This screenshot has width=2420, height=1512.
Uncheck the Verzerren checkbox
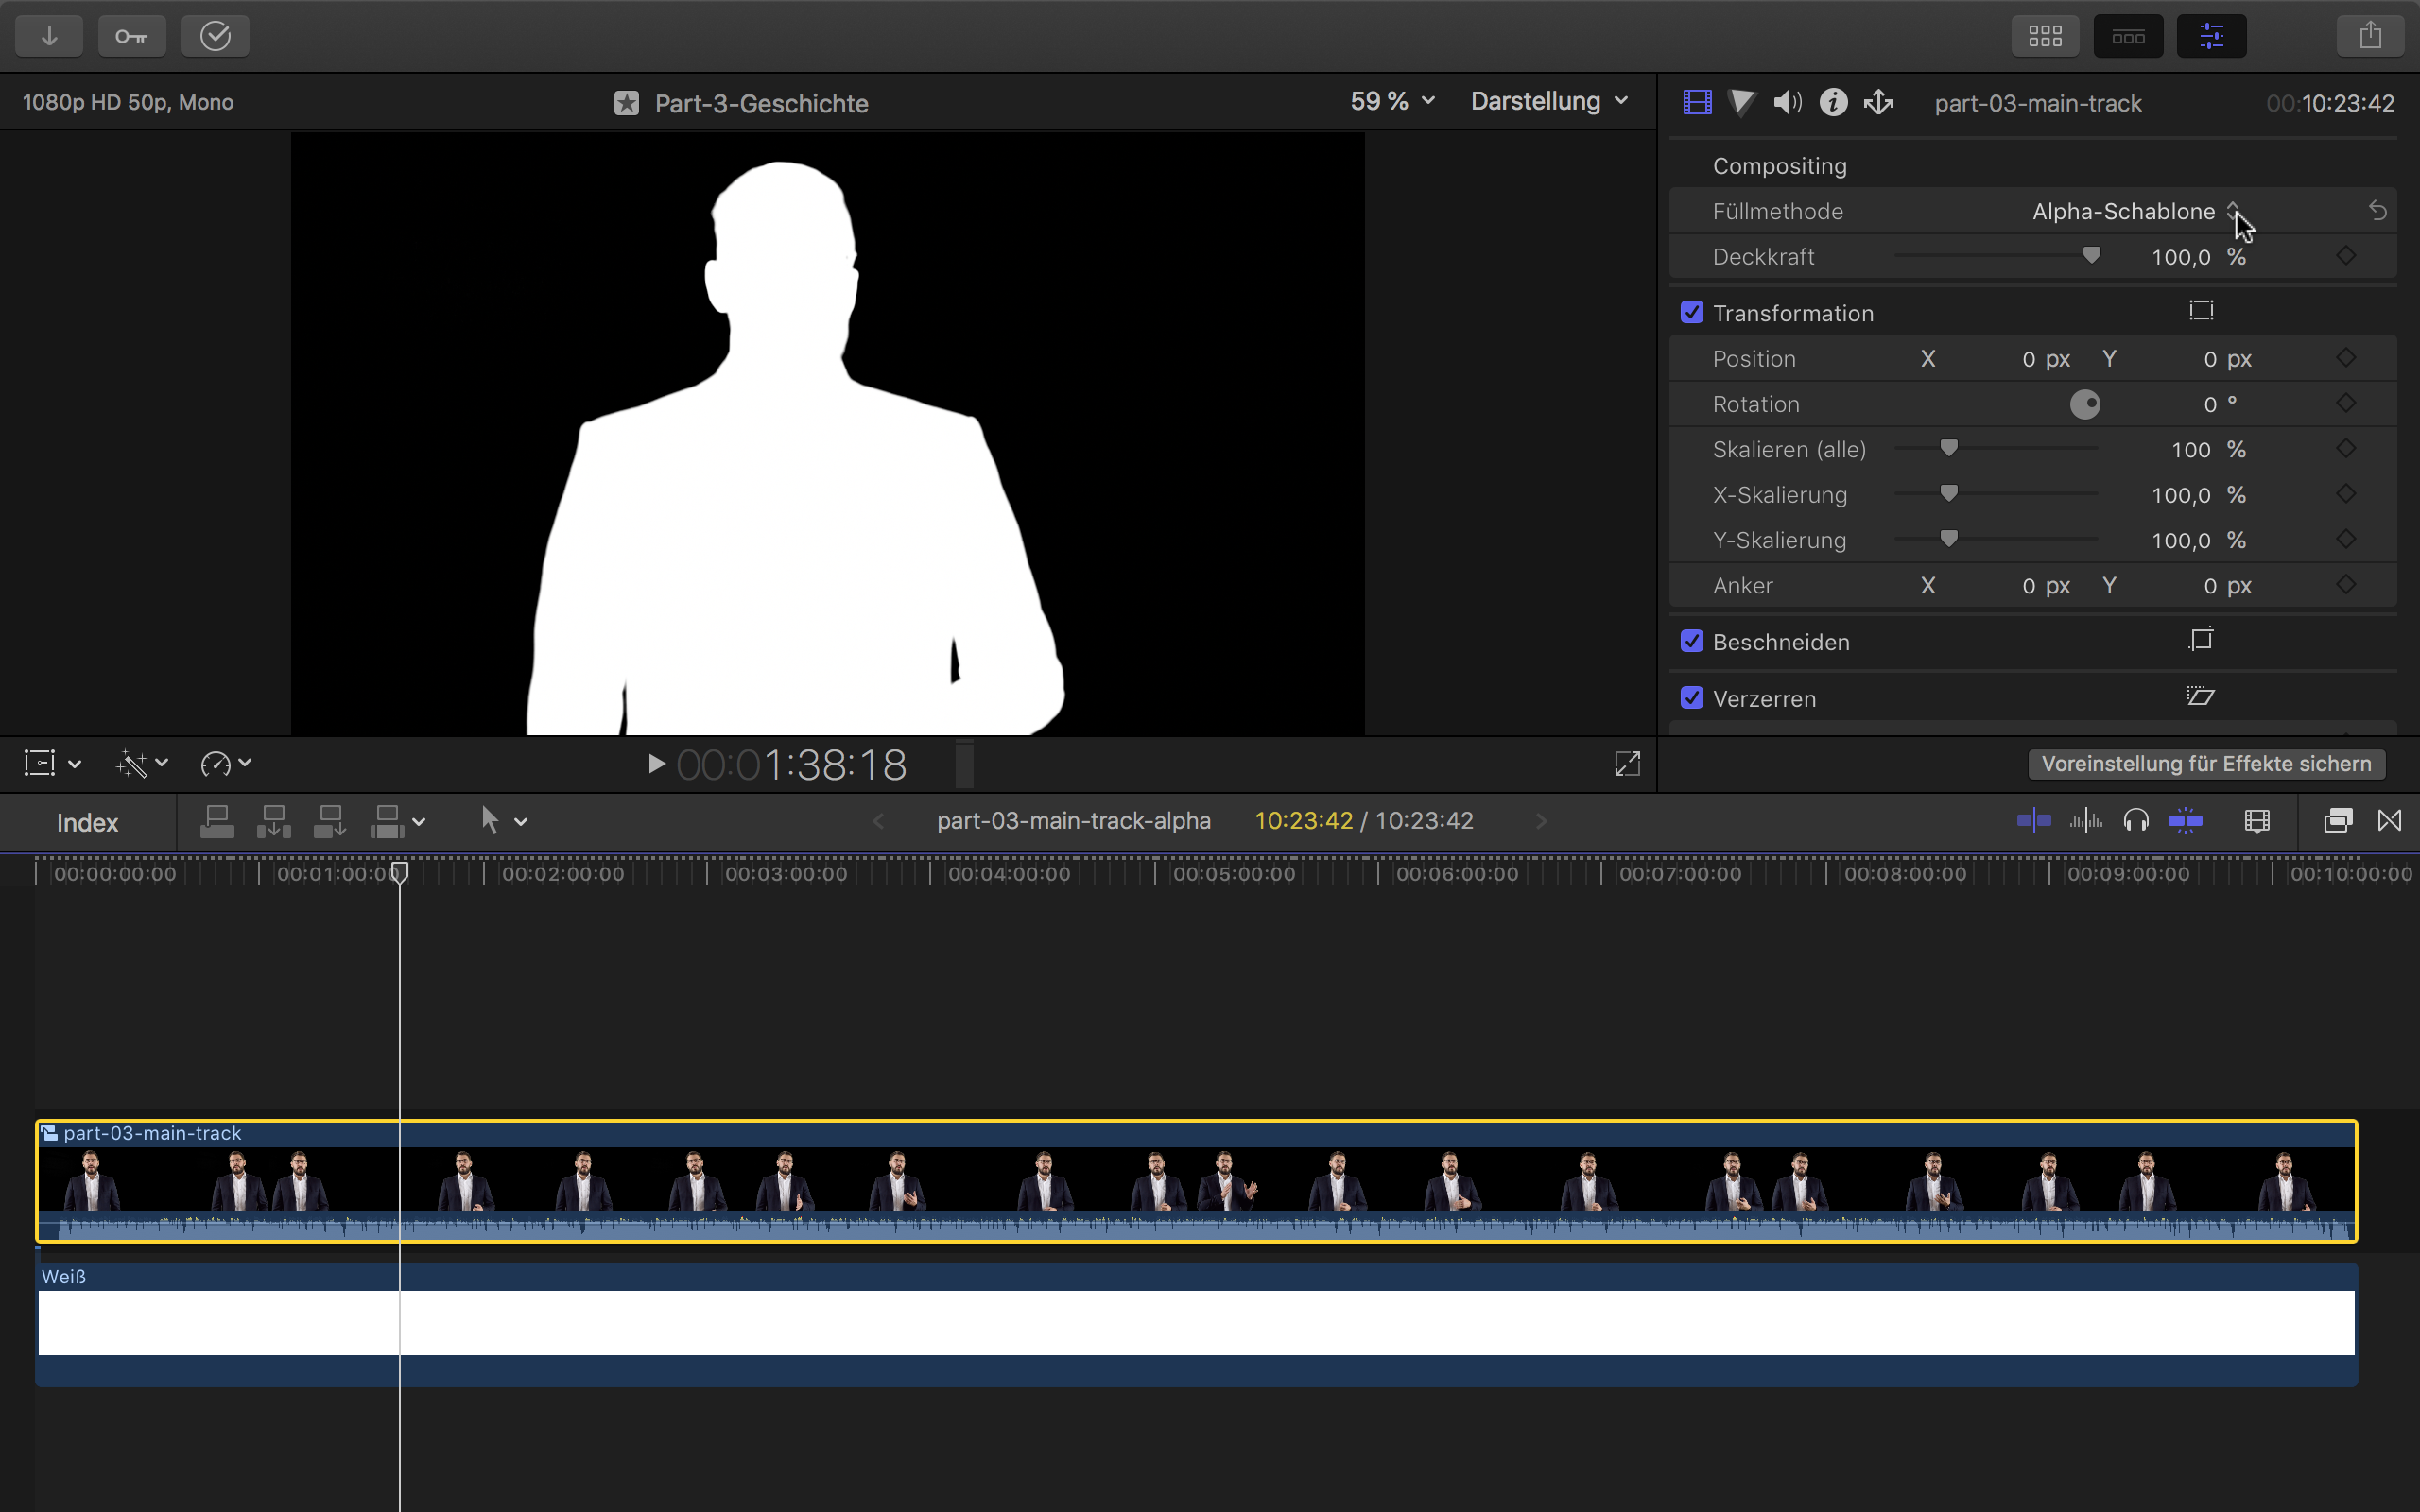tap(1692, 698)
